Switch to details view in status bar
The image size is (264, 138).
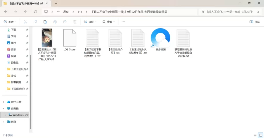coord(255,135)
